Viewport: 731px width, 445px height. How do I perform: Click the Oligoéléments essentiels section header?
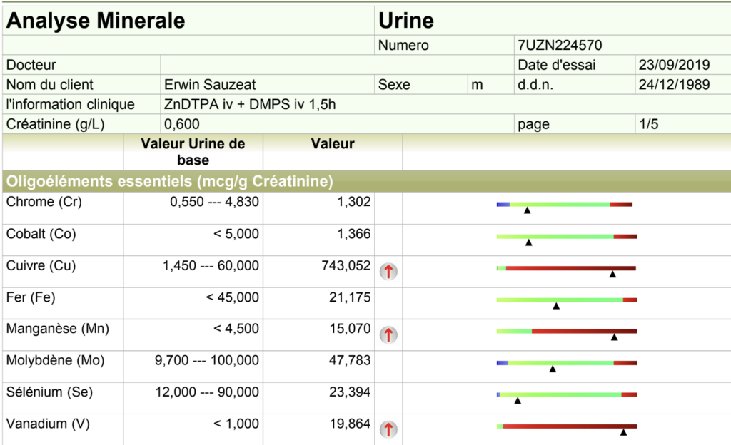pos(170,181)
